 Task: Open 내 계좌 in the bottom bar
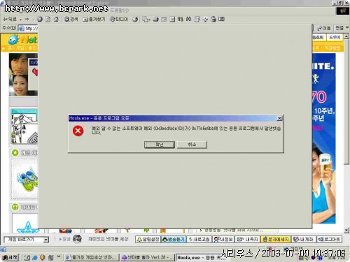tap(303, 239)
